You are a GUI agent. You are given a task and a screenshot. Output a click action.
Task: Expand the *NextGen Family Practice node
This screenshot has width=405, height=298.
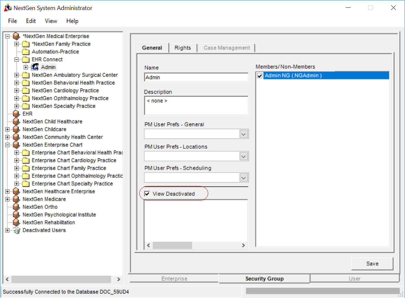pyautogui.click(x=16, y=44)
